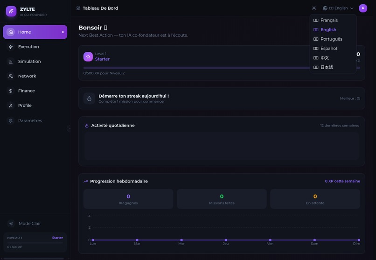
Task: Toggle theme with top bar sun icon
Action: (x=314, y=8)
